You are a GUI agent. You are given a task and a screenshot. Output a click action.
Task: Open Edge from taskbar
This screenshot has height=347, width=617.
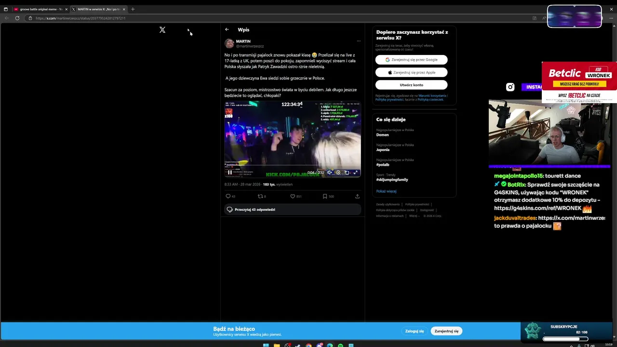click(330, 345)
